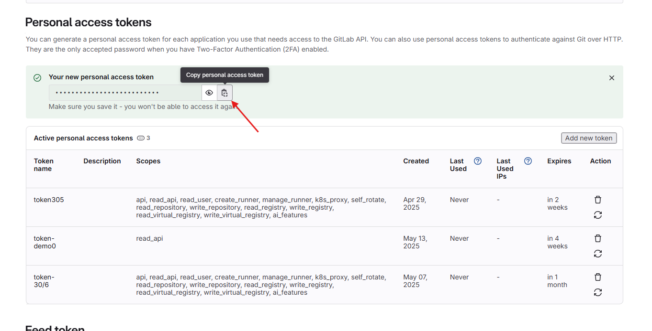Image resolution: width=652 pixels, height=331 pixels.
Task: Click the Token name column header
Action: 44,165
